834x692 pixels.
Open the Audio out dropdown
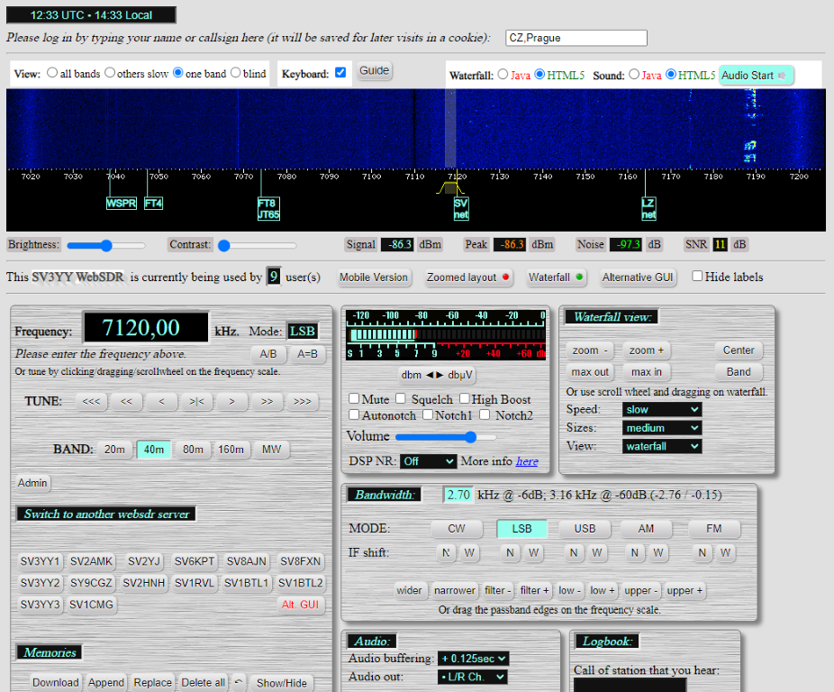tap(472, 677)
